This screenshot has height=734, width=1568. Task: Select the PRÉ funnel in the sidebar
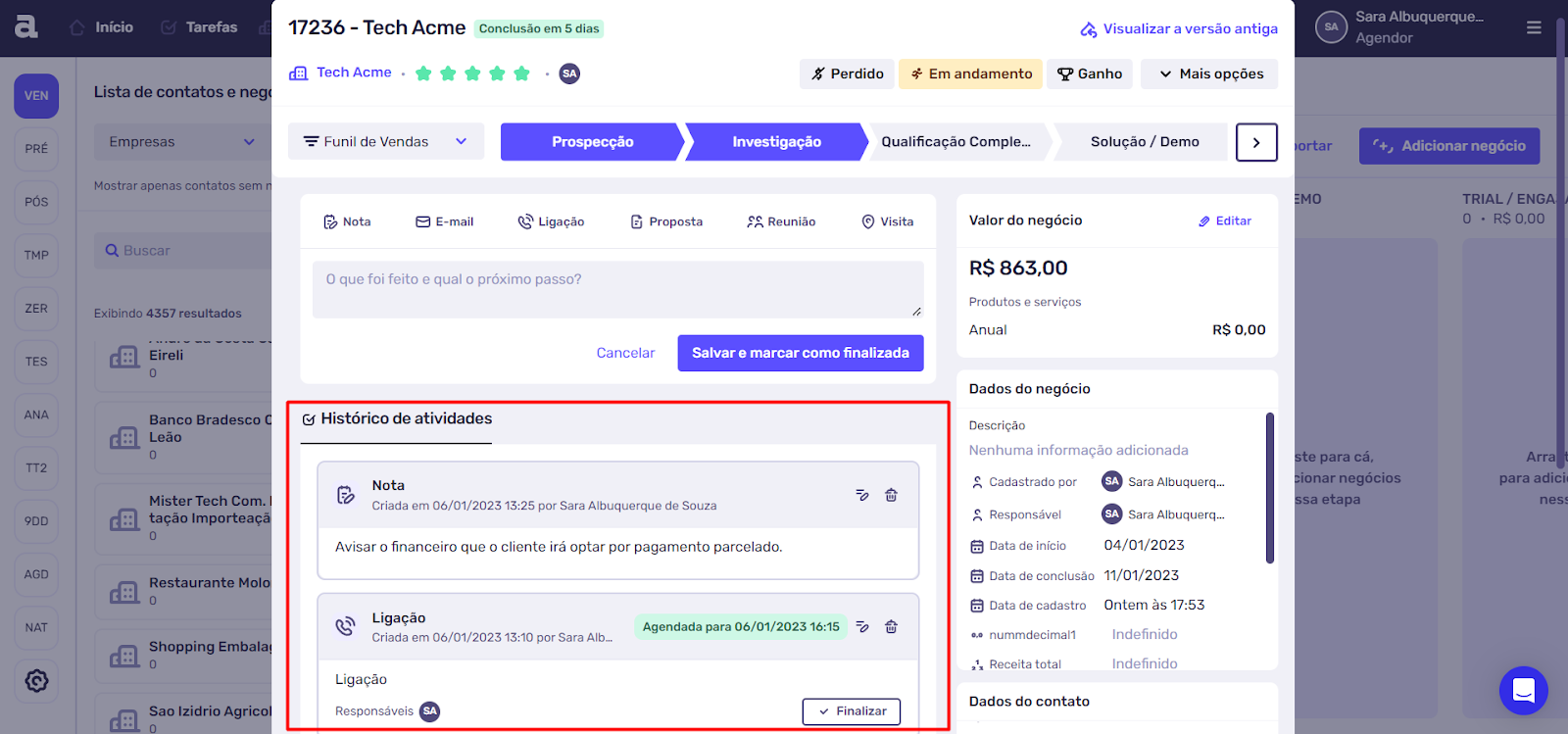tap(36, 149)
